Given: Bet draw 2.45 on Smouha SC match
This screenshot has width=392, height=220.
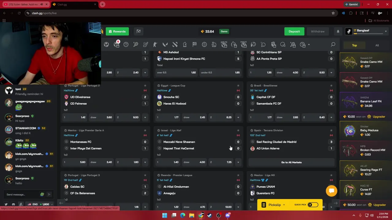Looking at the screenshot, I should click(194, 117).
